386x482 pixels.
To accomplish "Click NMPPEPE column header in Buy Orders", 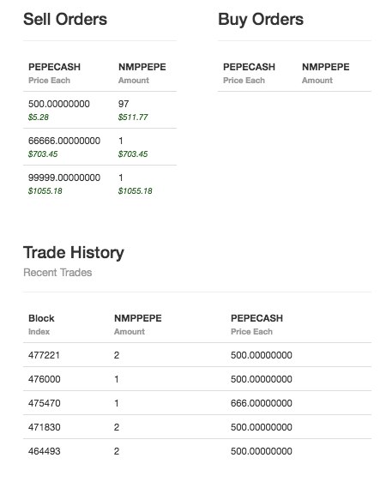I will coord(325,67).
